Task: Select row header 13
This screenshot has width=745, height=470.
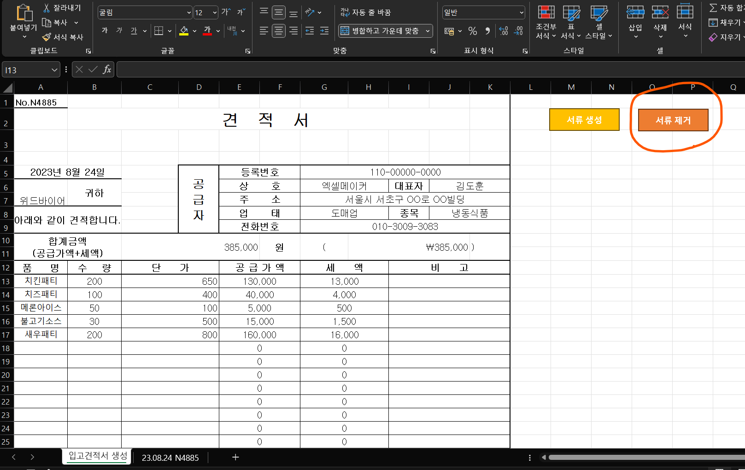Action: (x=6, y=281)
